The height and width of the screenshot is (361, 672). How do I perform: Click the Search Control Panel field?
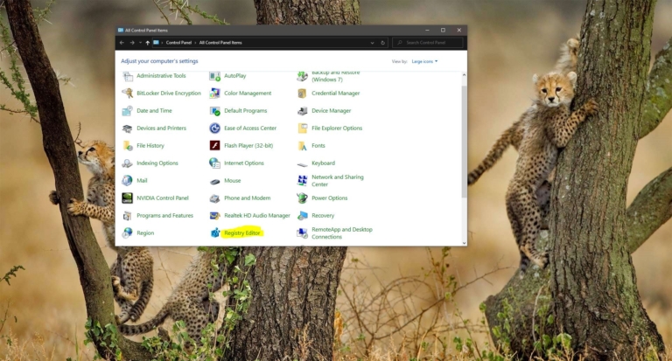click(428, 43)
